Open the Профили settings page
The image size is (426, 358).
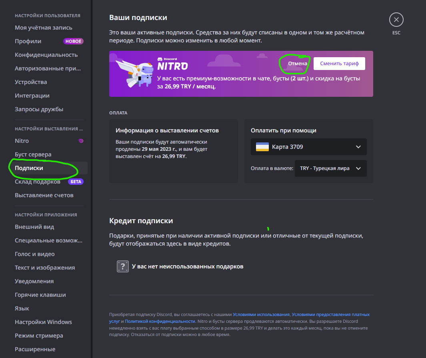(28, 41)
